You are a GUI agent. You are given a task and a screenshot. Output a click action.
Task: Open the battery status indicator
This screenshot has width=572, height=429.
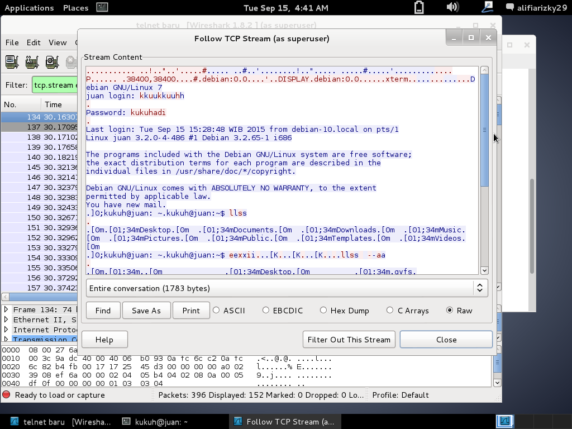(x=419, y=7)
